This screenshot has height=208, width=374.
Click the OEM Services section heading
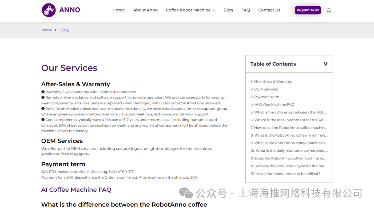click(62, 141)
